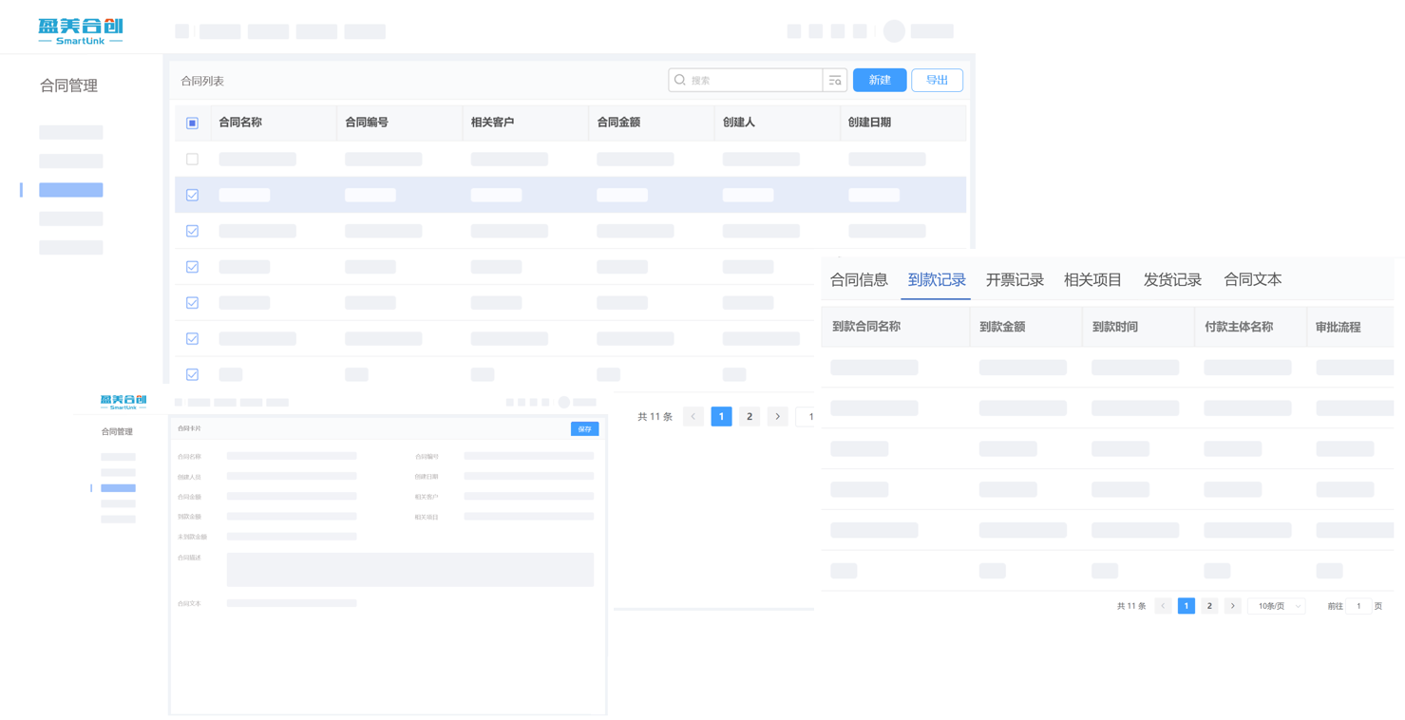
Task: Click next page arrow in 到款记录 panel
Action: (1232, 606)
